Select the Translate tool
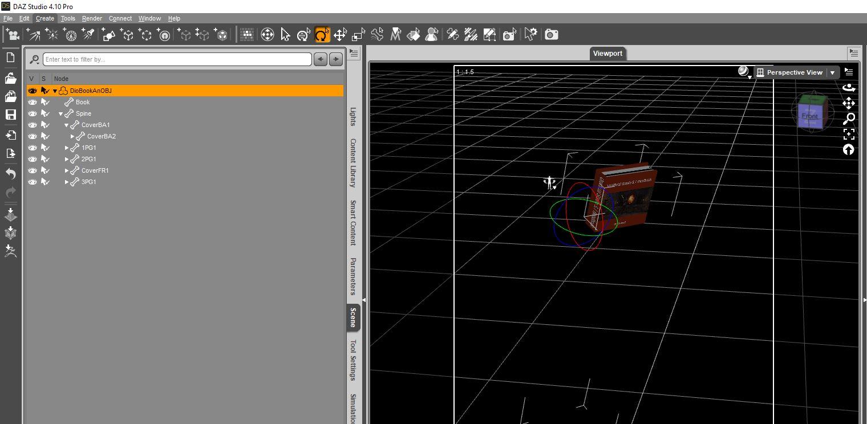 click(341, 35)
